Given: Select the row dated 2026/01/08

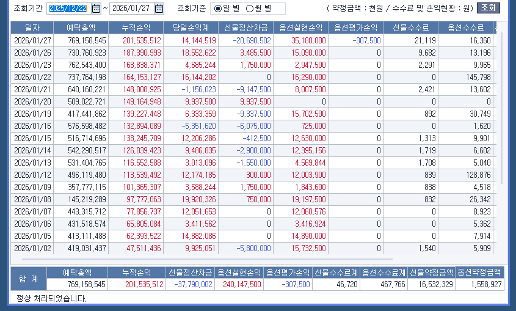Looking at the screenshot, I should 253,199.
